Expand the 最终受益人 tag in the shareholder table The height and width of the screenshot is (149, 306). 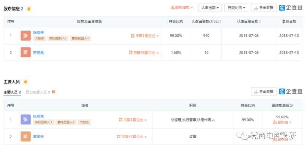[x=80, y=38]
